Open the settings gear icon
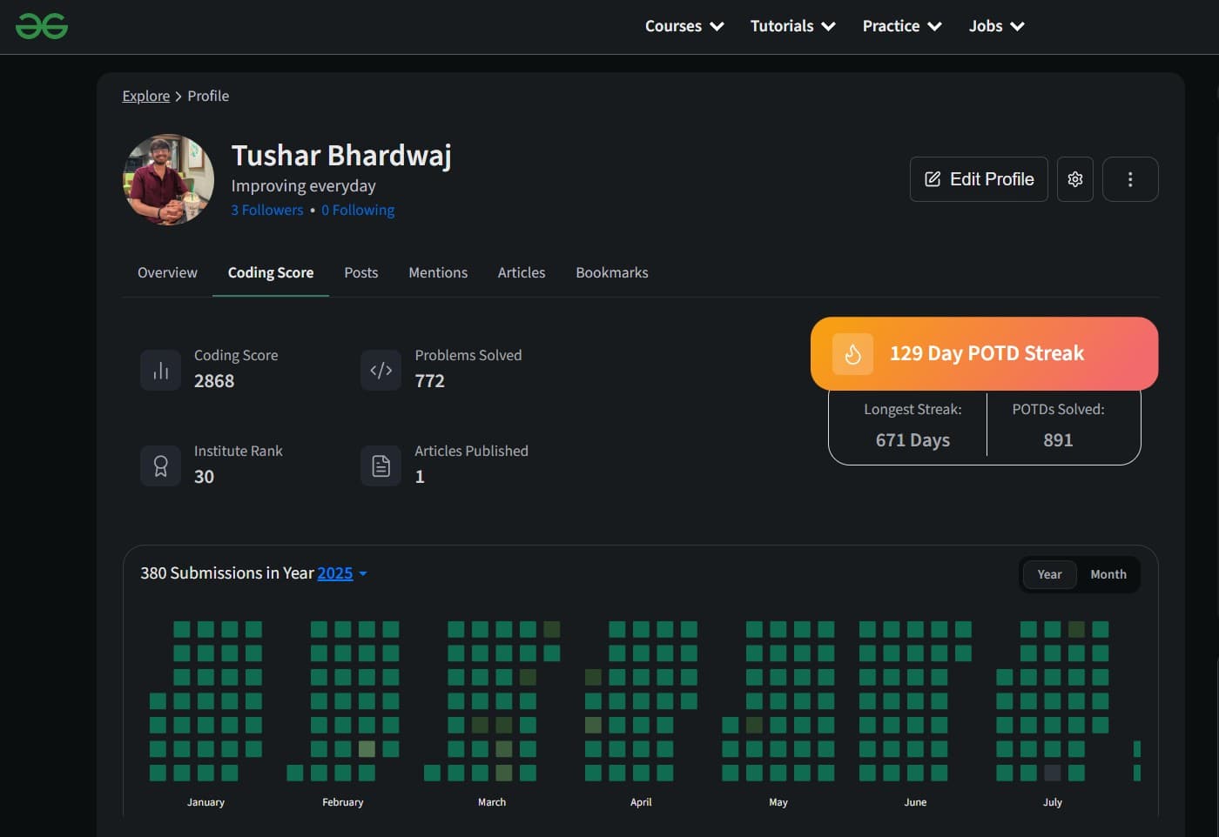Screen dimensions: 1219x837 click(1075, 179)
